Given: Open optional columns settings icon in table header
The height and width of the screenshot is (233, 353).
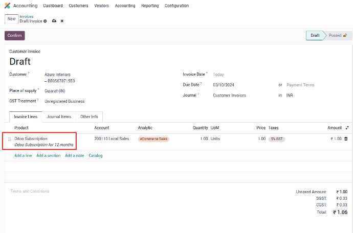Looking at the screenshot, I should 347,128.
